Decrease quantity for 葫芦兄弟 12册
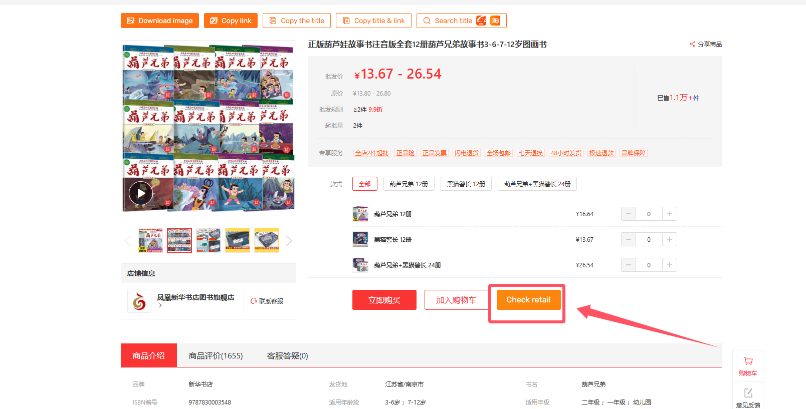 tap(629, 214)
